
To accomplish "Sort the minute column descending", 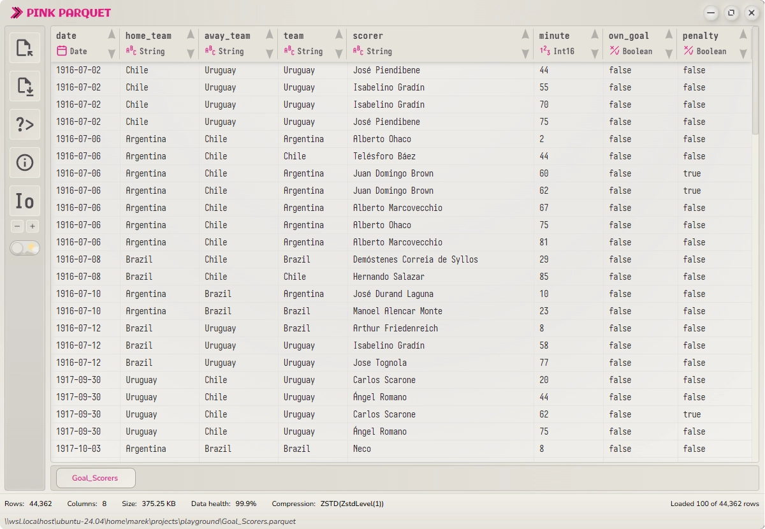I will 595,54.
